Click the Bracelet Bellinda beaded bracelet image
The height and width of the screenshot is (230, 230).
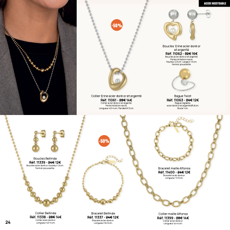click(x=103, y=180)
